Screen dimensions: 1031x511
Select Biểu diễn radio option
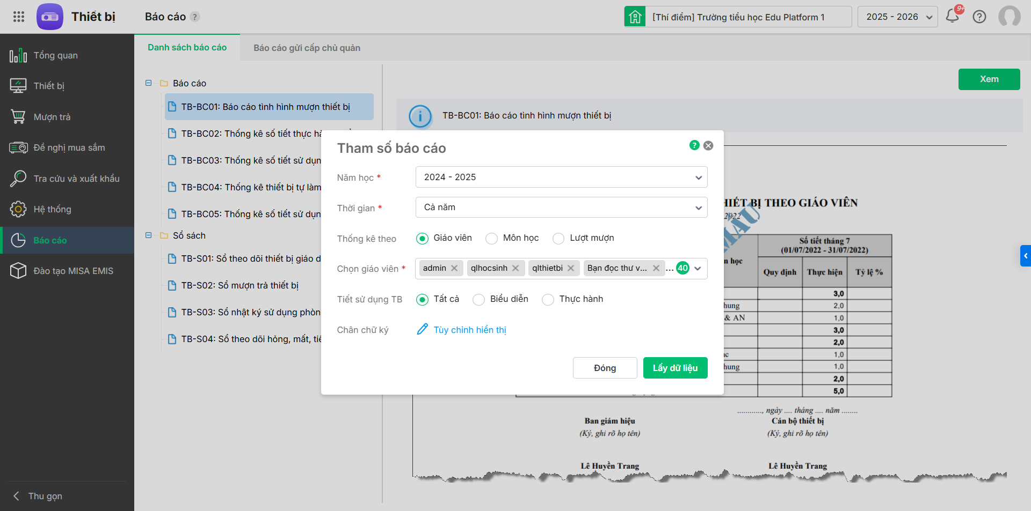478,299
